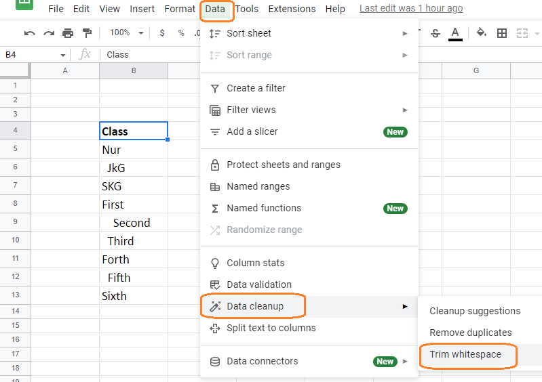Click the sigma icon for Named functions
This screenshot has height=382, width=542.
[x=214, y=209]
